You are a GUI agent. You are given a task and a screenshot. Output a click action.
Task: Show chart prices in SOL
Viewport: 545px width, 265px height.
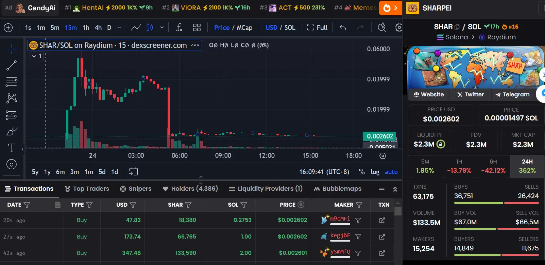290,27
